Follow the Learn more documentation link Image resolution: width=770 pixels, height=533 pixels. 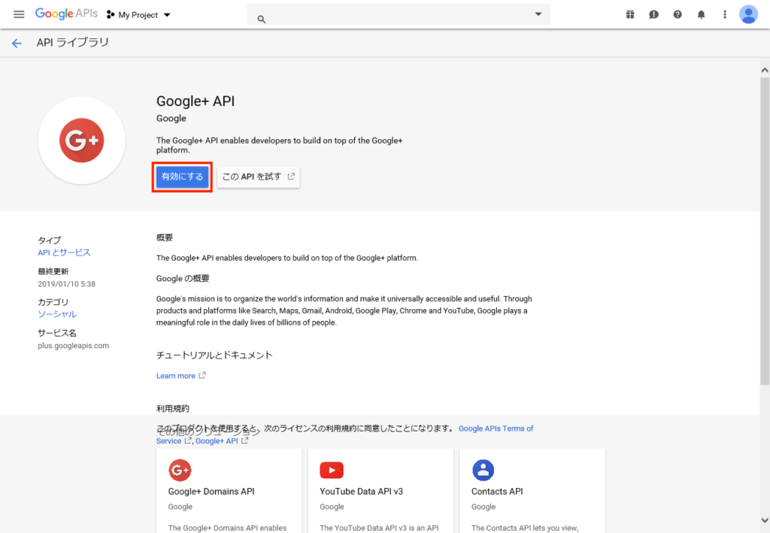[176, 376]
